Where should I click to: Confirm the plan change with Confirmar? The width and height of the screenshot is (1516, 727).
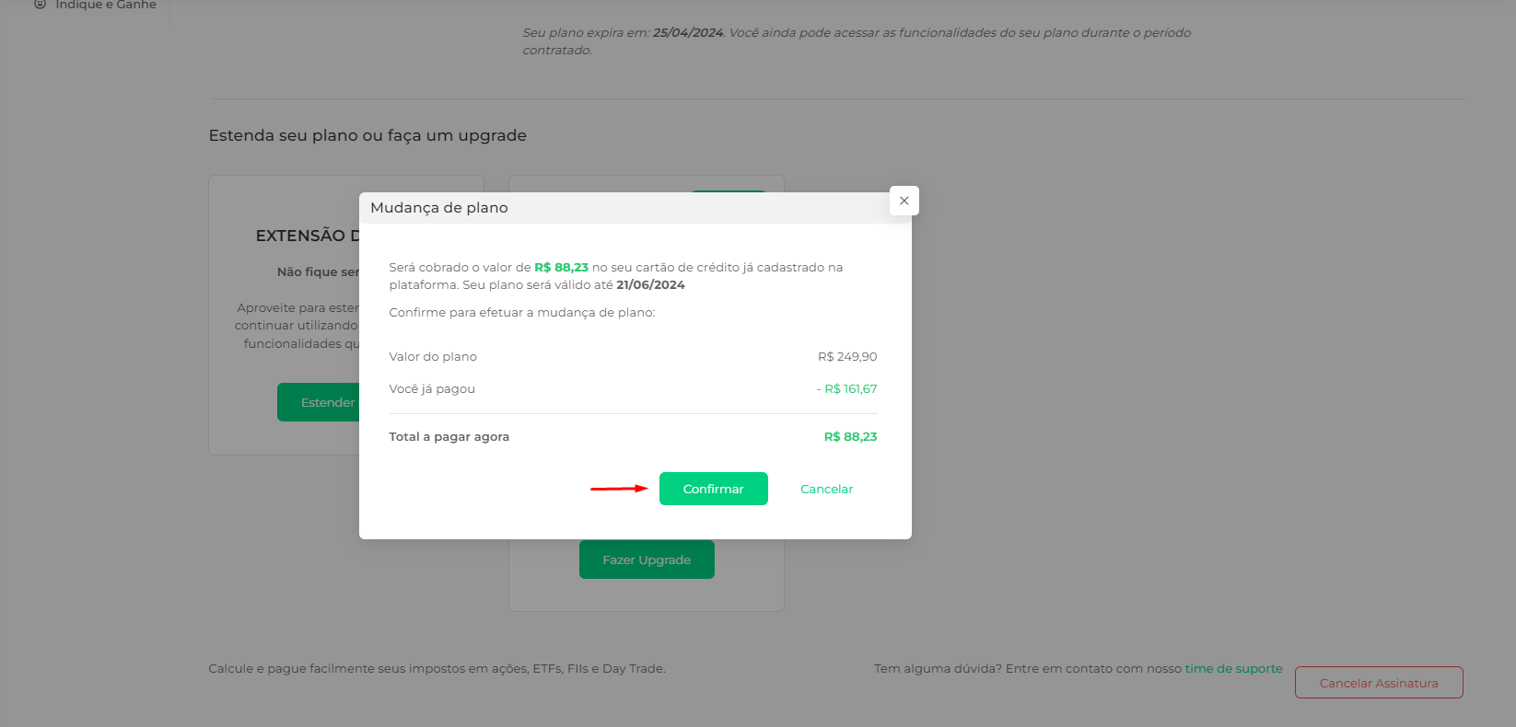point(714,489)
